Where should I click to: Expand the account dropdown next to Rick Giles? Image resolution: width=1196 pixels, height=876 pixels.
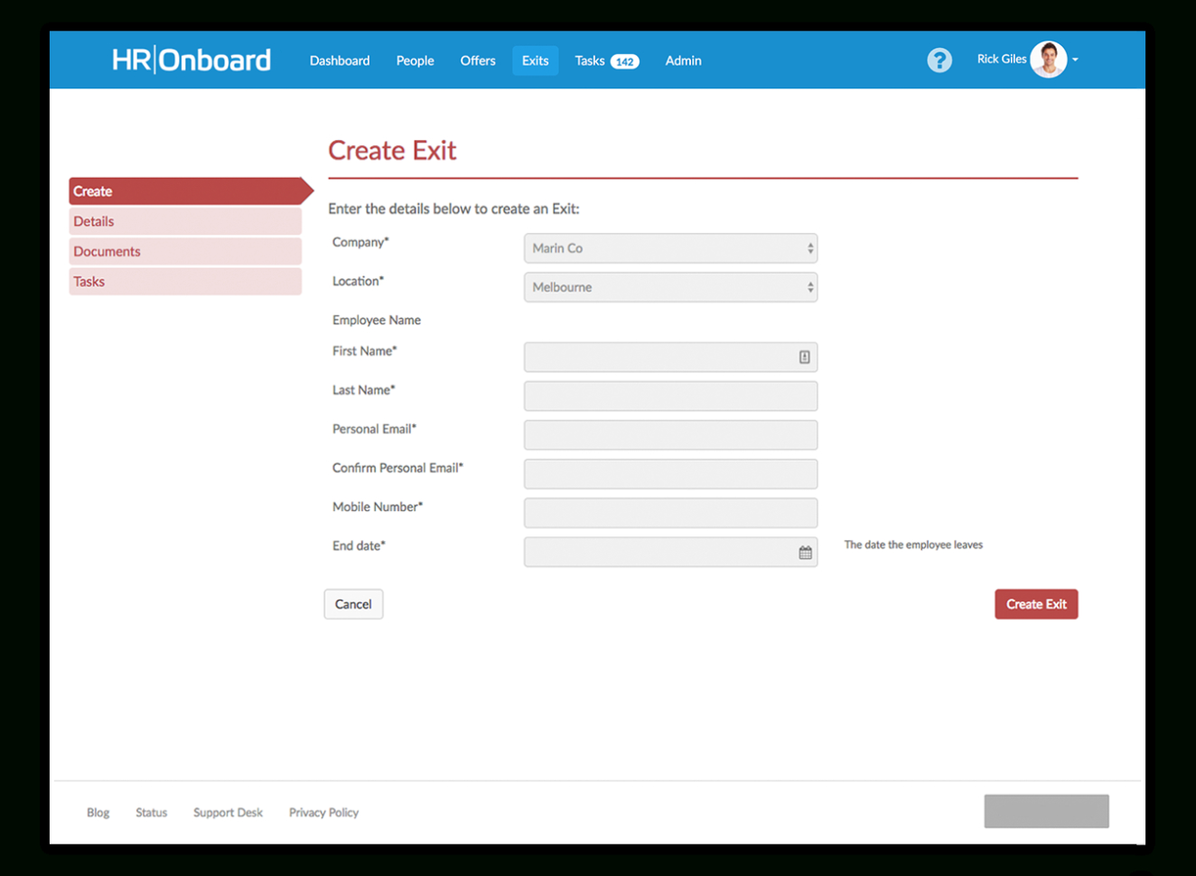[x=1074, y=60]
